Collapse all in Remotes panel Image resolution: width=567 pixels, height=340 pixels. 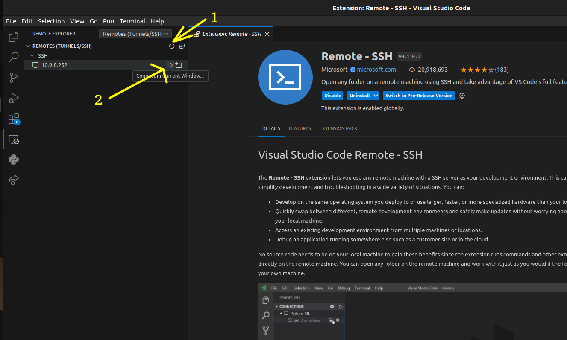point(182,46)
